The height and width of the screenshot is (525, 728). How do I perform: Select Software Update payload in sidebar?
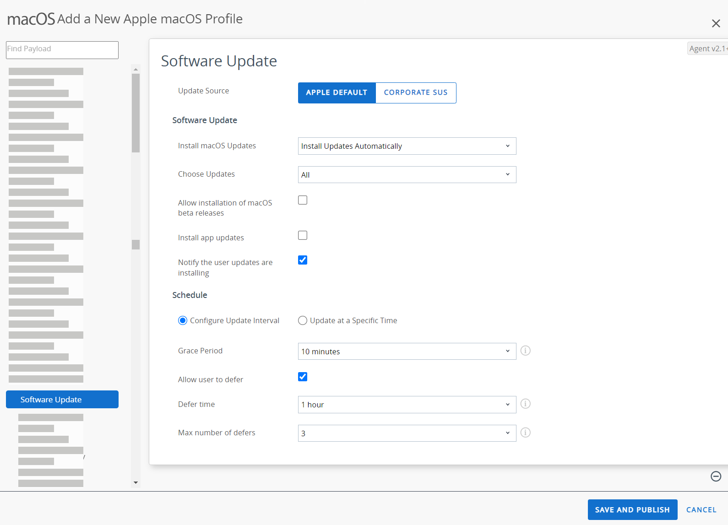click(x=62, y=399)
